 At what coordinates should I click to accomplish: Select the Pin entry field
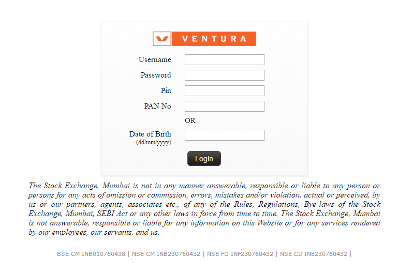click(224, 91)
